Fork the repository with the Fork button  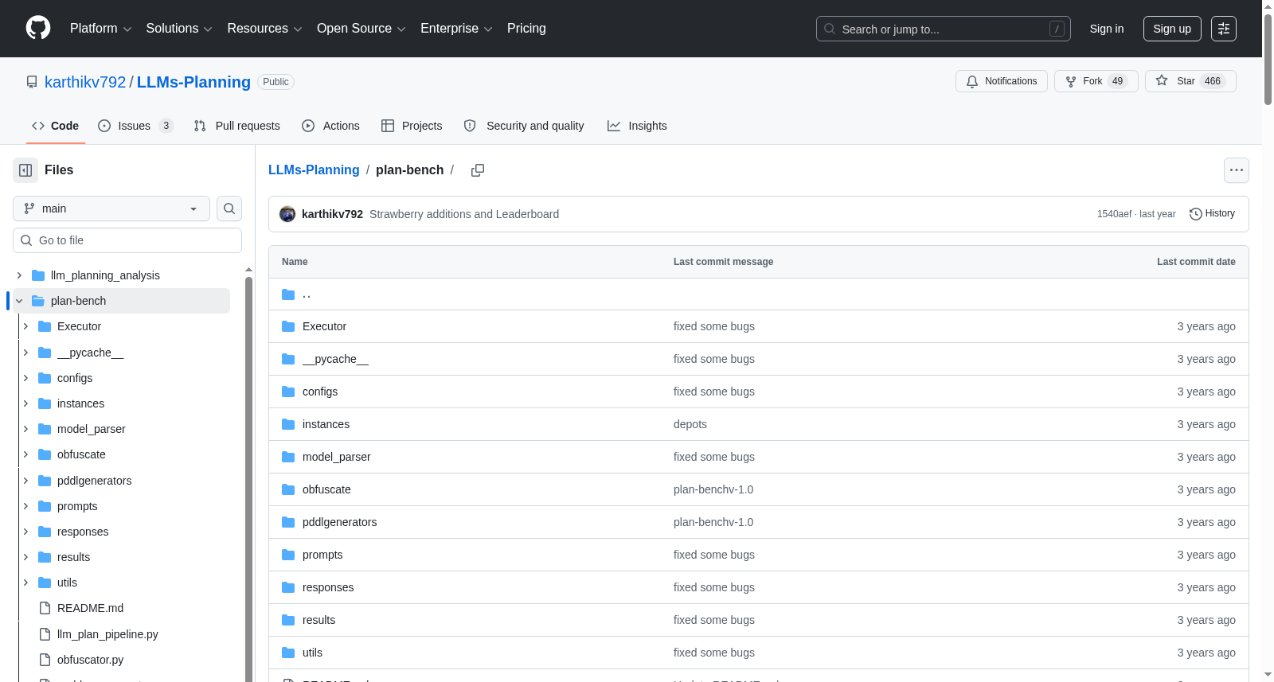pos(1096,81)
